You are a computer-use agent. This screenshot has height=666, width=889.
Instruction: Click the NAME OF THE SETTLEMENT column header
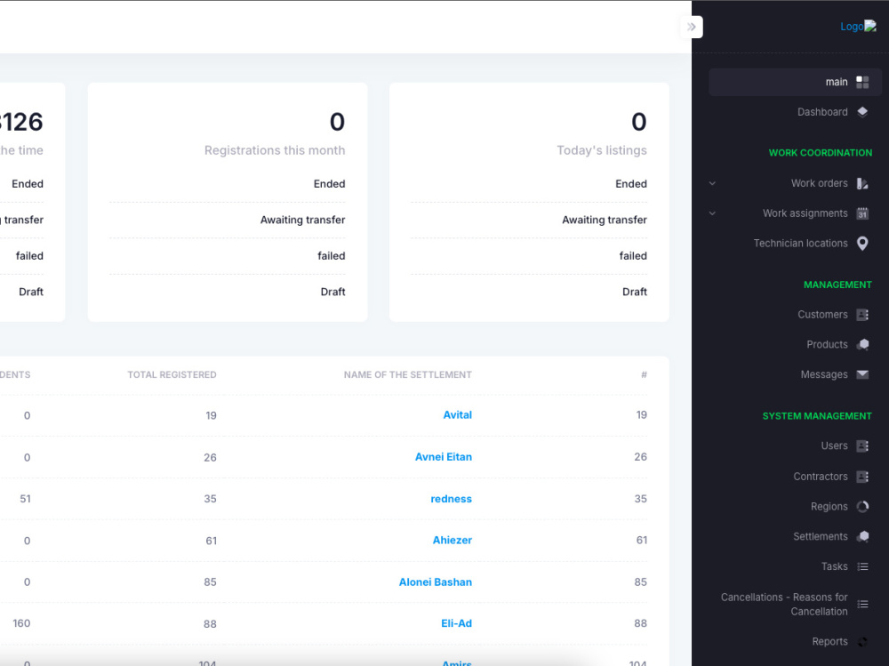(408, 374)
